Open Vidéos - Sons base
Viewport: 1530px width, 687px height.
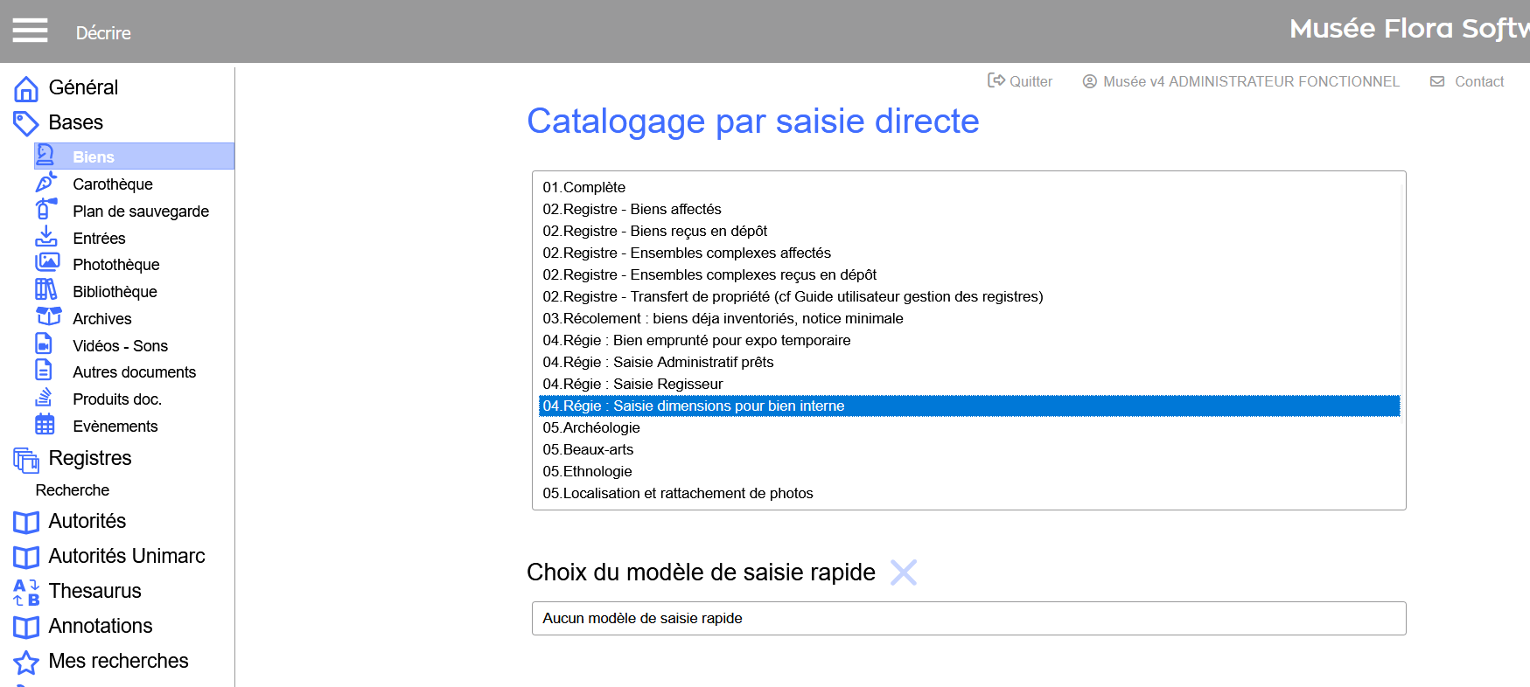pos(120,346)
